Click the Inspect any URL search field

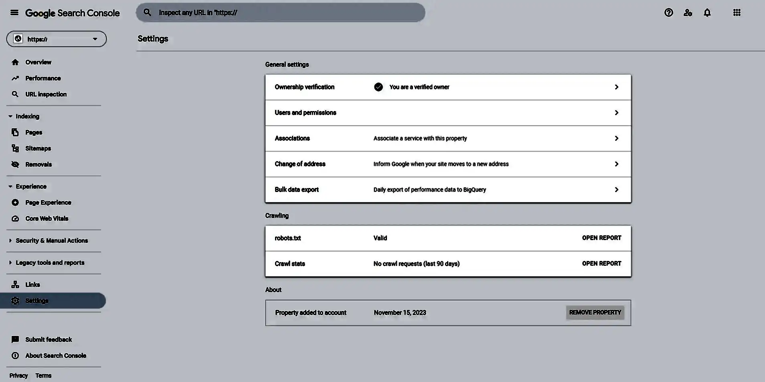point(281,12)
